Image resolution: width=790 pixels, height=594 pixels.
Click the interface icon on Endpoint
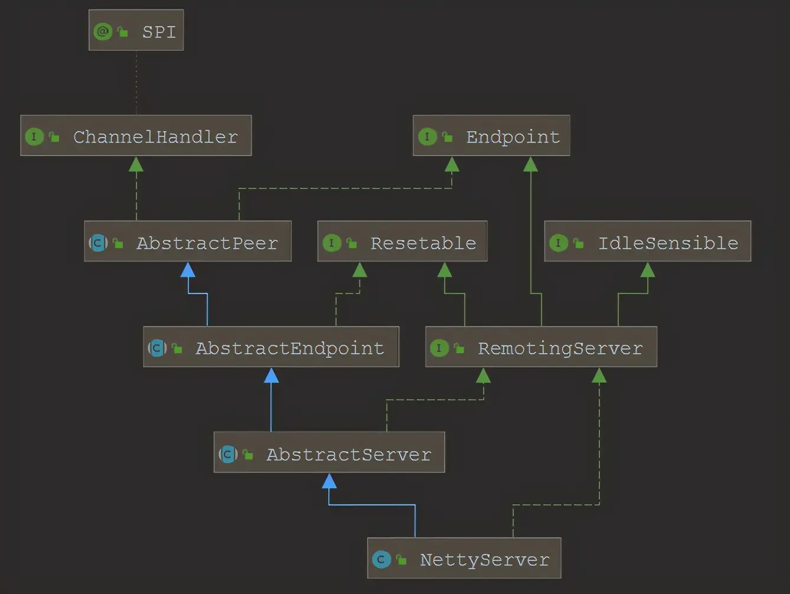coord(427,137)
